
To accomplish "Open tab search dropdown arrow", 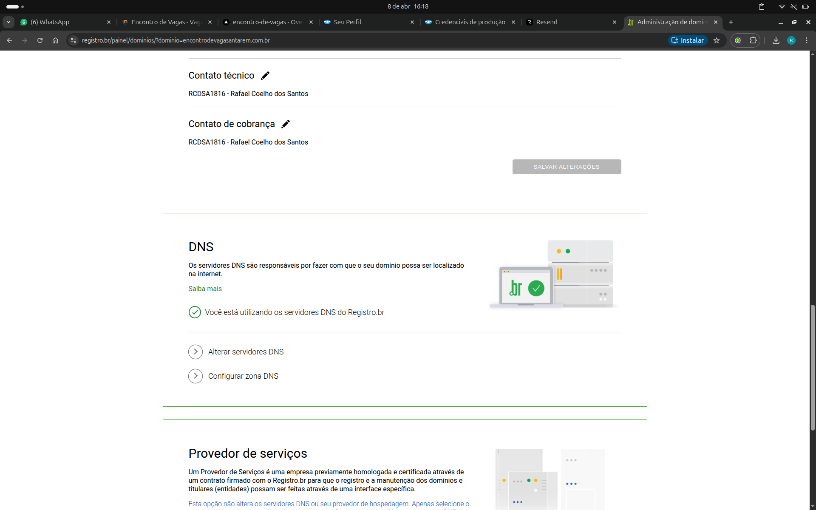I will [8, 22].
